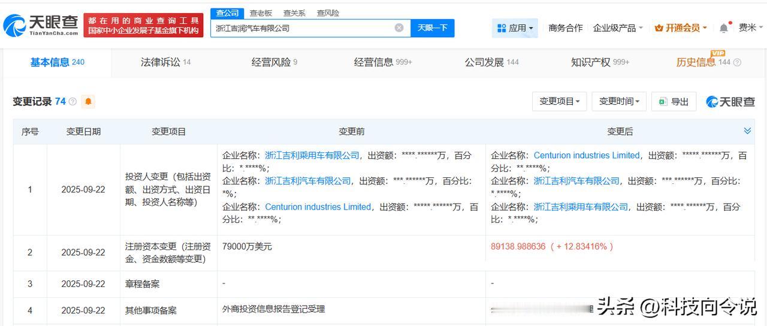Open 企业级产品 dropdown menu
This screenshot has width=767, height=326.
point(618,28)
